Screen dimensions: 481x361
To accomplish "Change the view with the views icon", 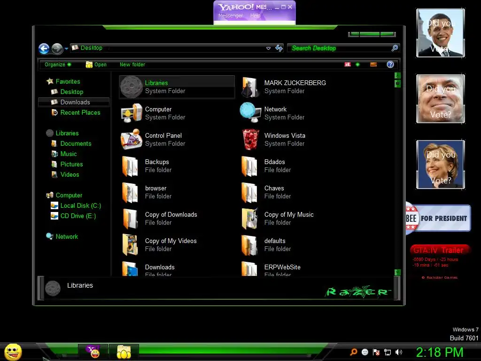I will [348, 64].
